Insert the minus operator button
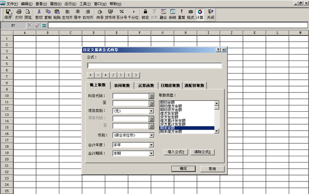Screen dimensions: 309x194 click(98, 75)
